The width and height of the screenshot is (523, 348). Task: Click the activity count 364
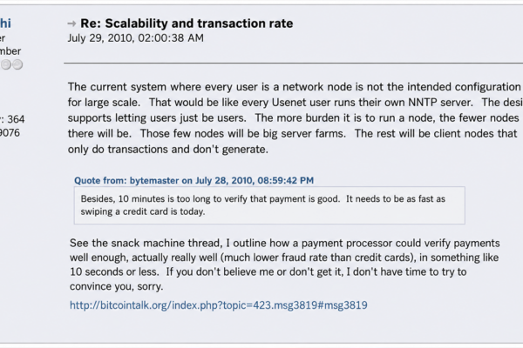tap(16, 119)
